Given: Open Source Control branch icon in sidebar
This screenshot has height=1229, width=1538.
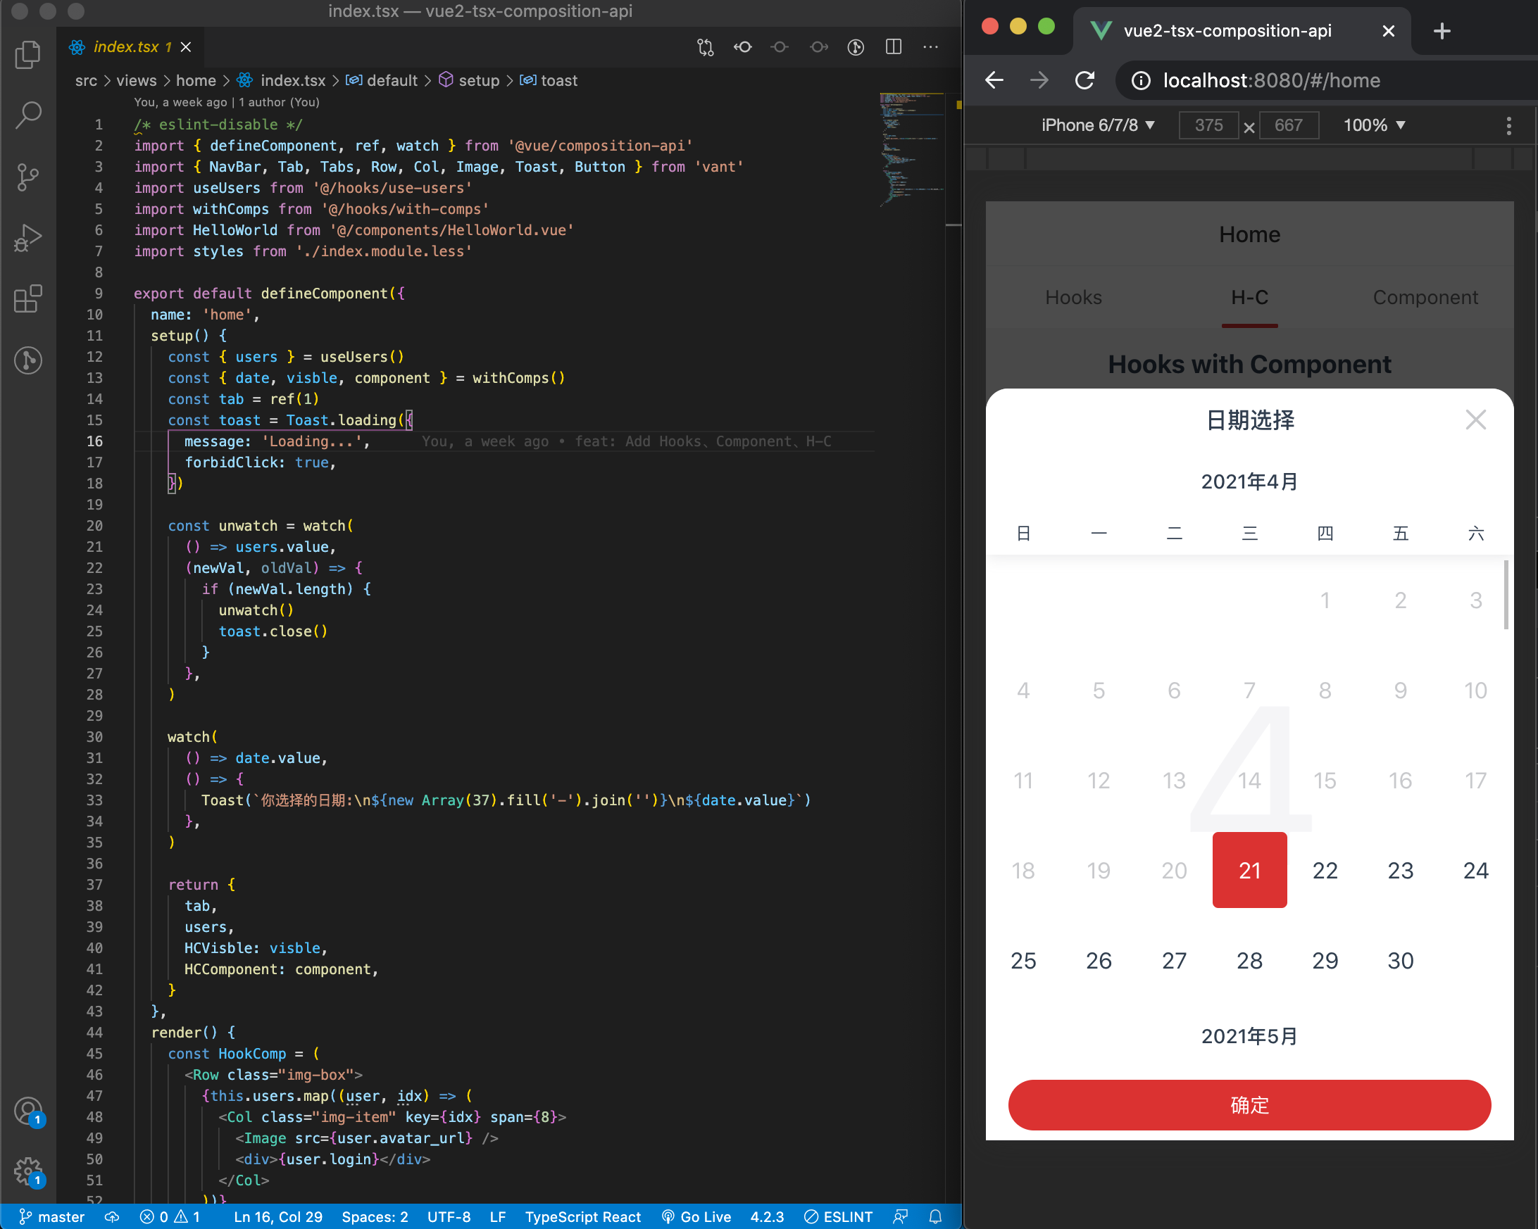Looking at the screenshot, I should (x=28, y=177).
